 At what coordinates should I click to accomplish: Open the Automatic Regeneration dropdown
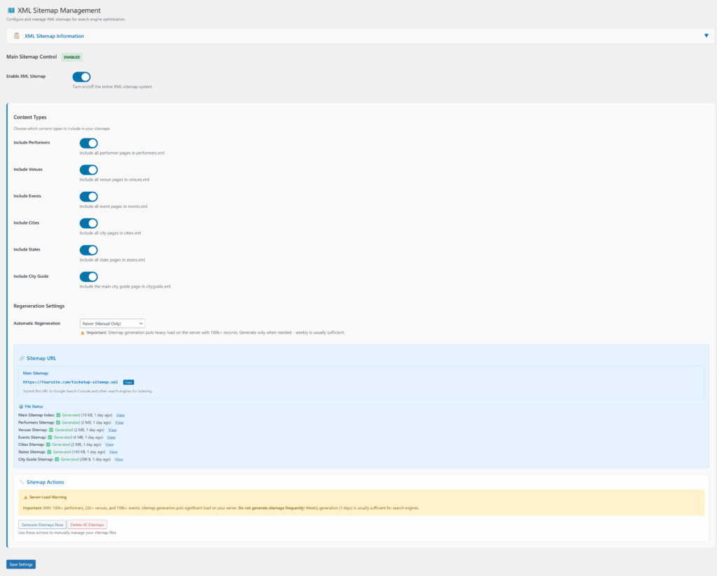pos(112,323)
